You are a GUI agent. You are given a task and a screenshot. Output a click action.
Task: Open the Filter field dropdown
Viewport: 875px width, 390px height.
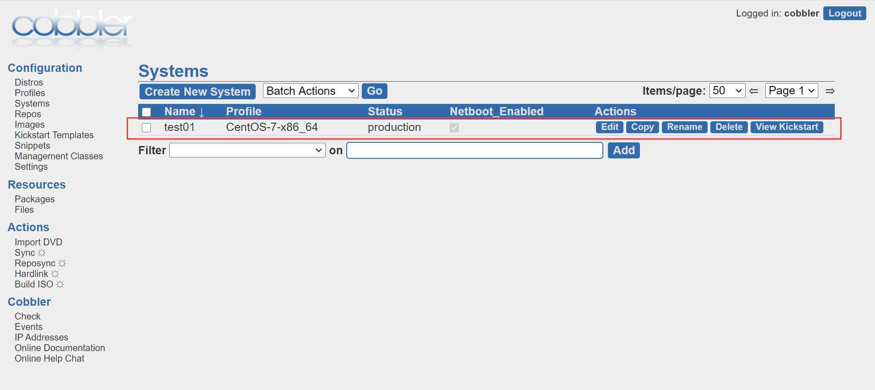point(247,150)
